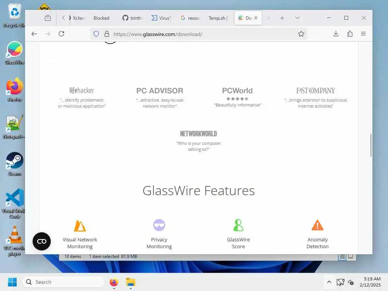Switch File Explorer to large icons view
This screenshot has width=388, height=291.
click(350, 257)
